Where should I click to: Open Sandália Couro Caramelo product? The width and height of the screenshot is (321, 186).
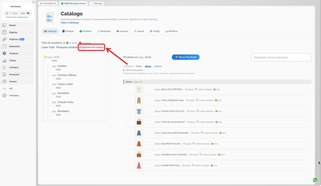(174, 155)
